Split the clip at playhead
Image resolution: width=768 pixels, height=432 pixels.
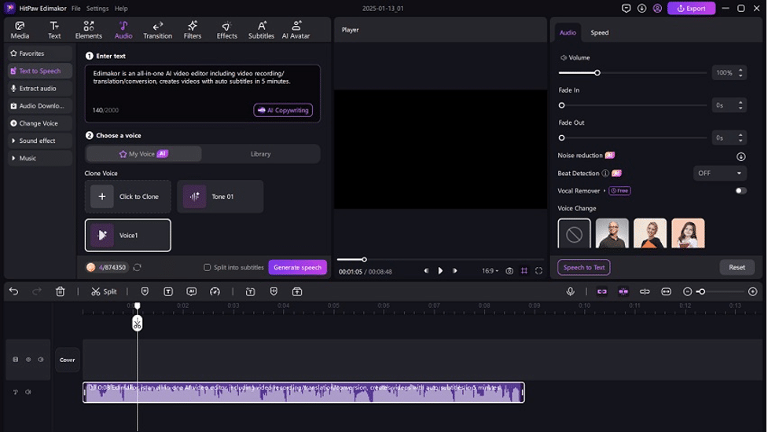tap(104, 291)
